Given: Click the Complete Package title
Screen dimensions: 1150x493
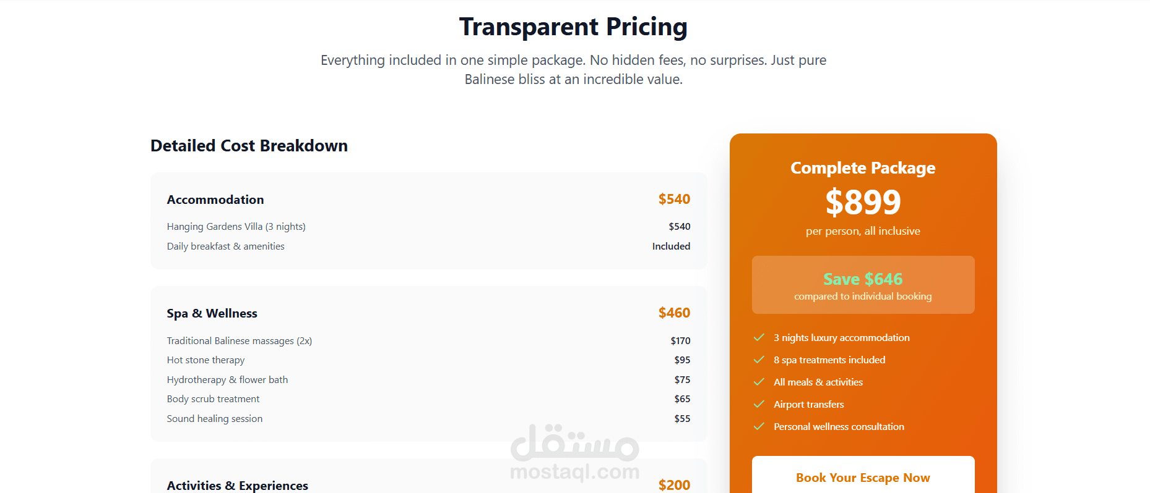Looking at the screenshot, I should pyautogui.click(x=863, y=168).
